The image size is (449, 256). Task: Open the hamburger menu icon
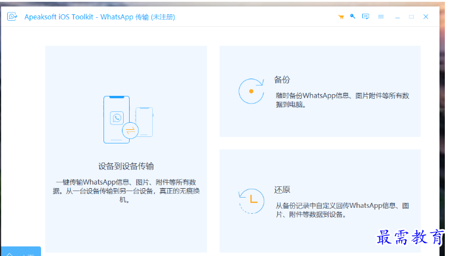click(381, 17)
